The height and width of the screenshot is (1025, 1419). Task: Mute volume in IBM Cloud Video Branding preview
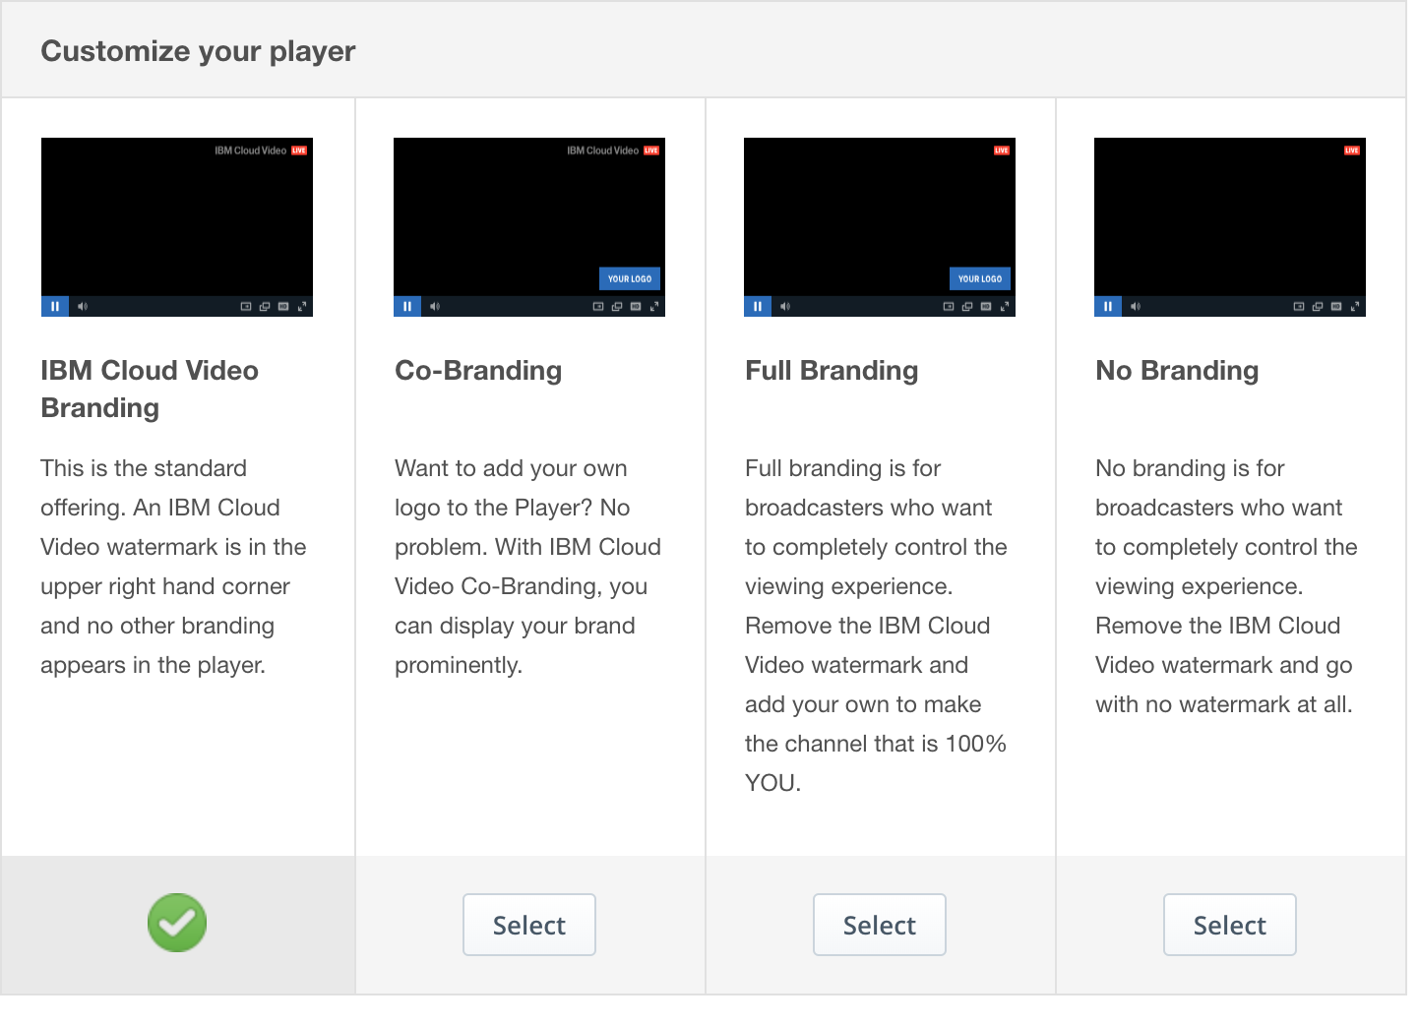click(x=83, y=306)
